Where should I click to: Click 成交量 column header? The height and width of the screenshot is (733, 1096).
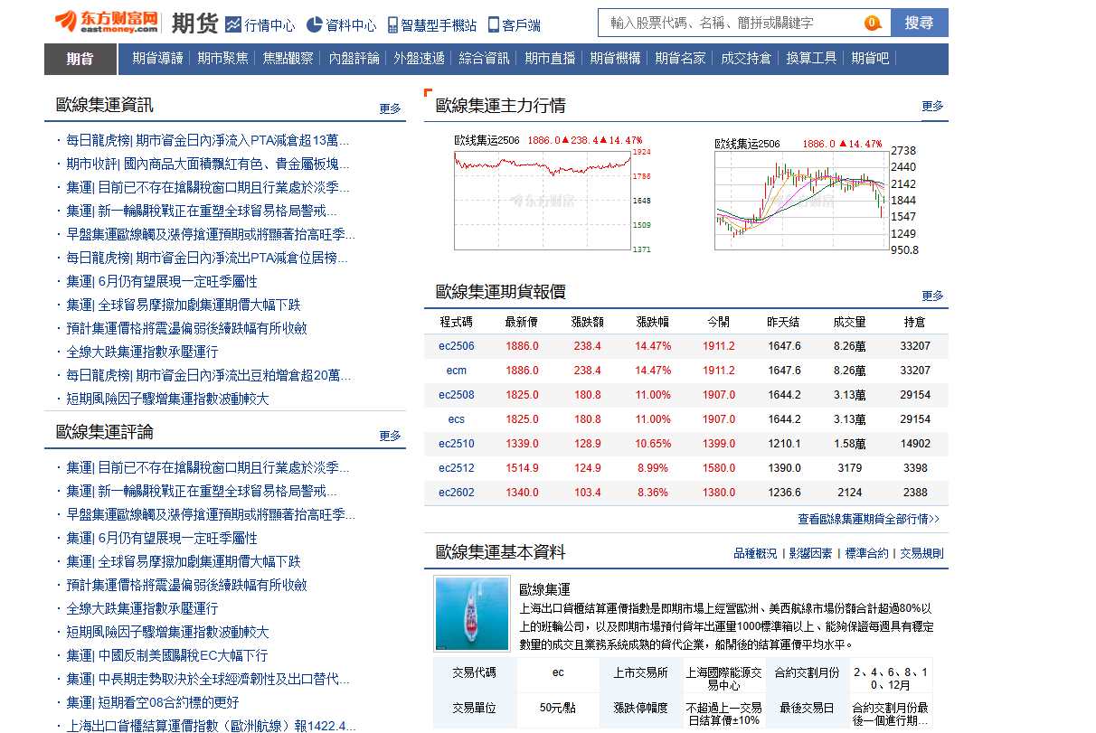click(849, 322)
